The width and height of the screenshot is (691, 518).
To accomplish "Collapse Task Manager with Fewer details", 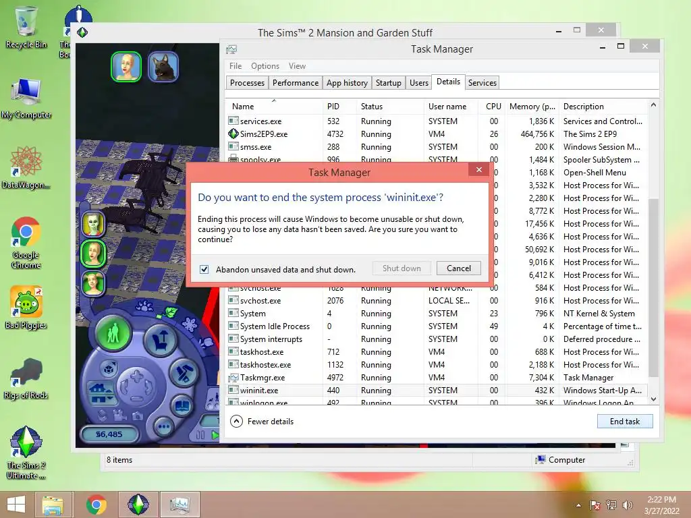I will point(262,422).
